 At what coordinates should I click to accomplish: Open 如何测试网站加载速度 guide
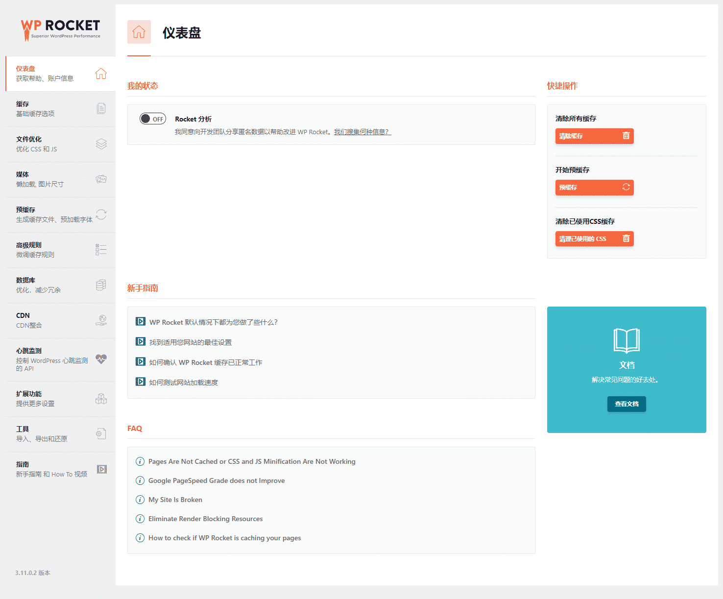184,382
